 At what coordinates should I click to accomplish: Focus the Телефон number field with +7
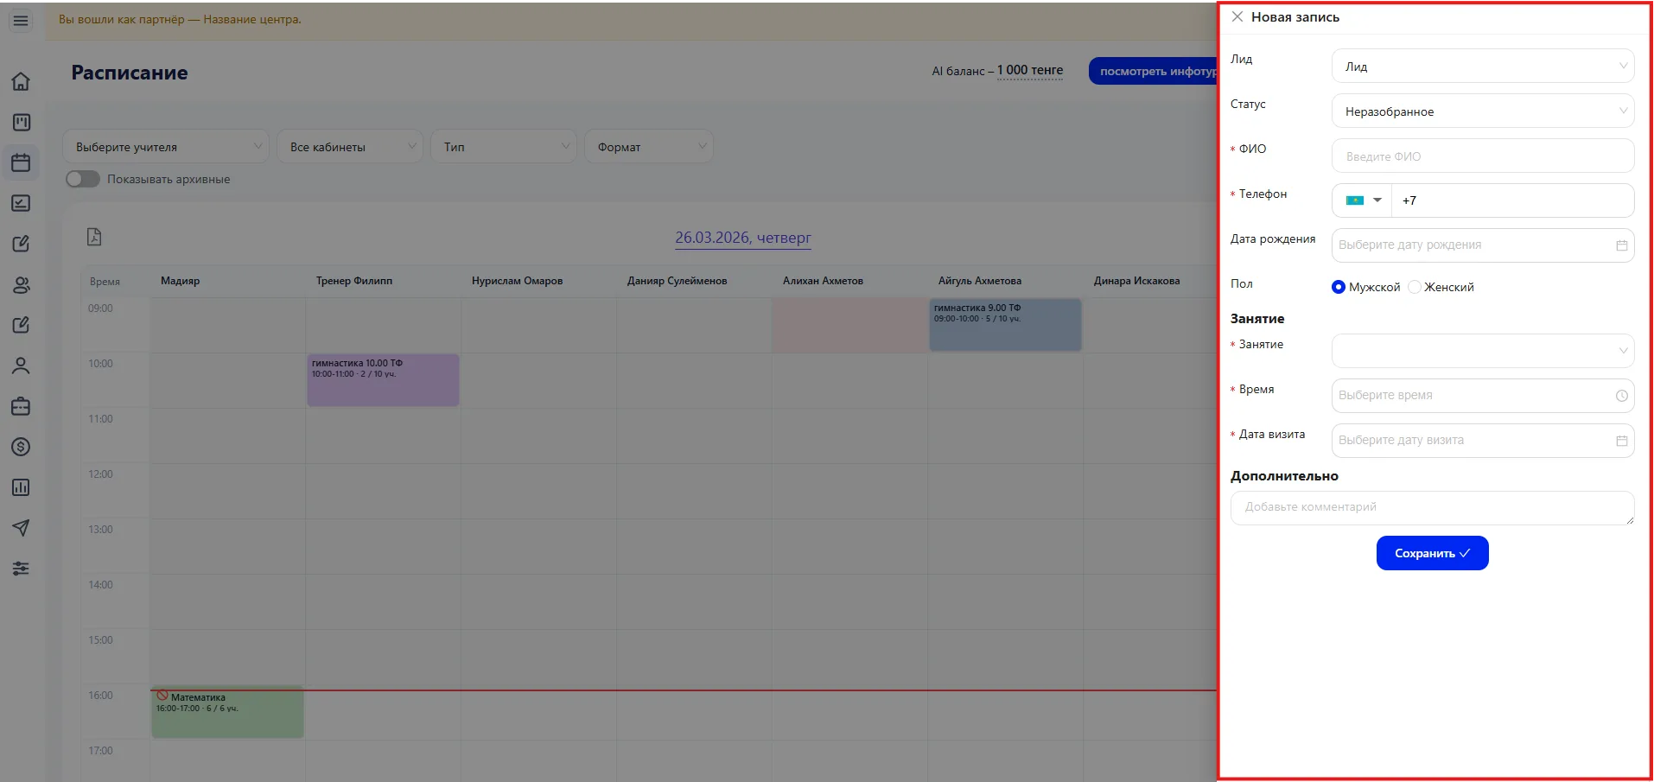tap(1512, 200)
